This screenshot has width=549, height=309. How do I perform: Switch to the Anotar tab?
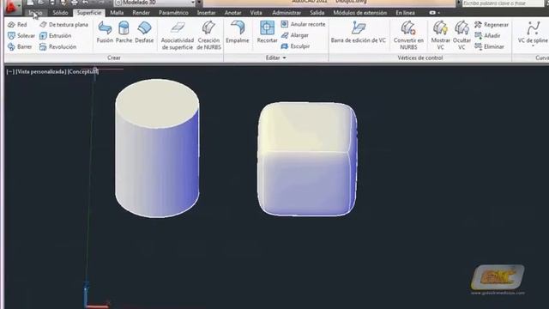[232, 13]
